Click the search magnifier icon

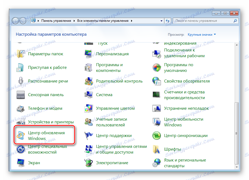(235, 21)
